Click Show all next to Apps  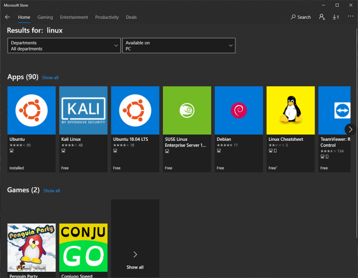pyautogui.click(x=50, y=78)
